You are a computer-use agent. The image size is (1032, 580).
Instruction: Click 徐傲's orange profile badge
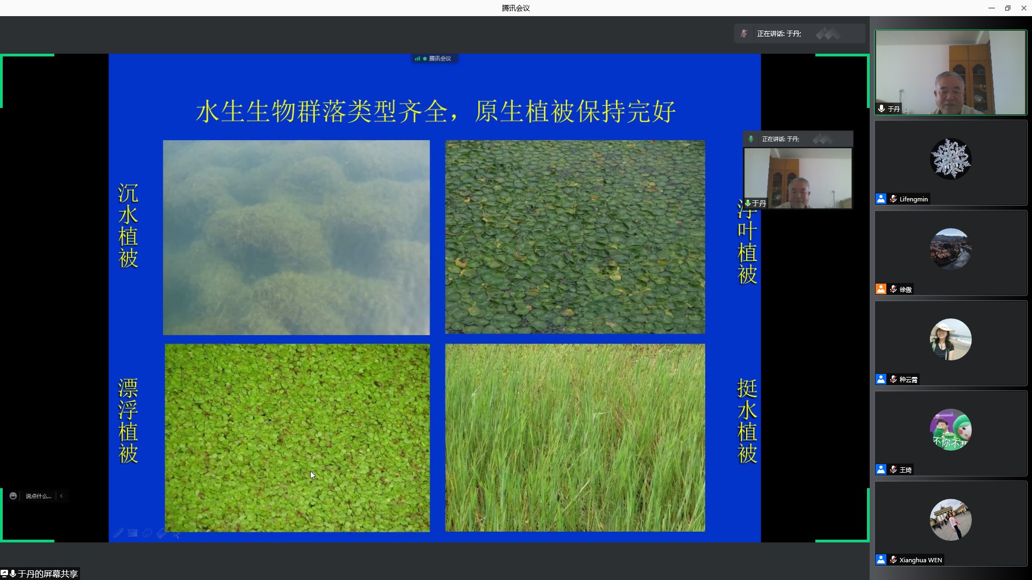click(x=881, y=289)
